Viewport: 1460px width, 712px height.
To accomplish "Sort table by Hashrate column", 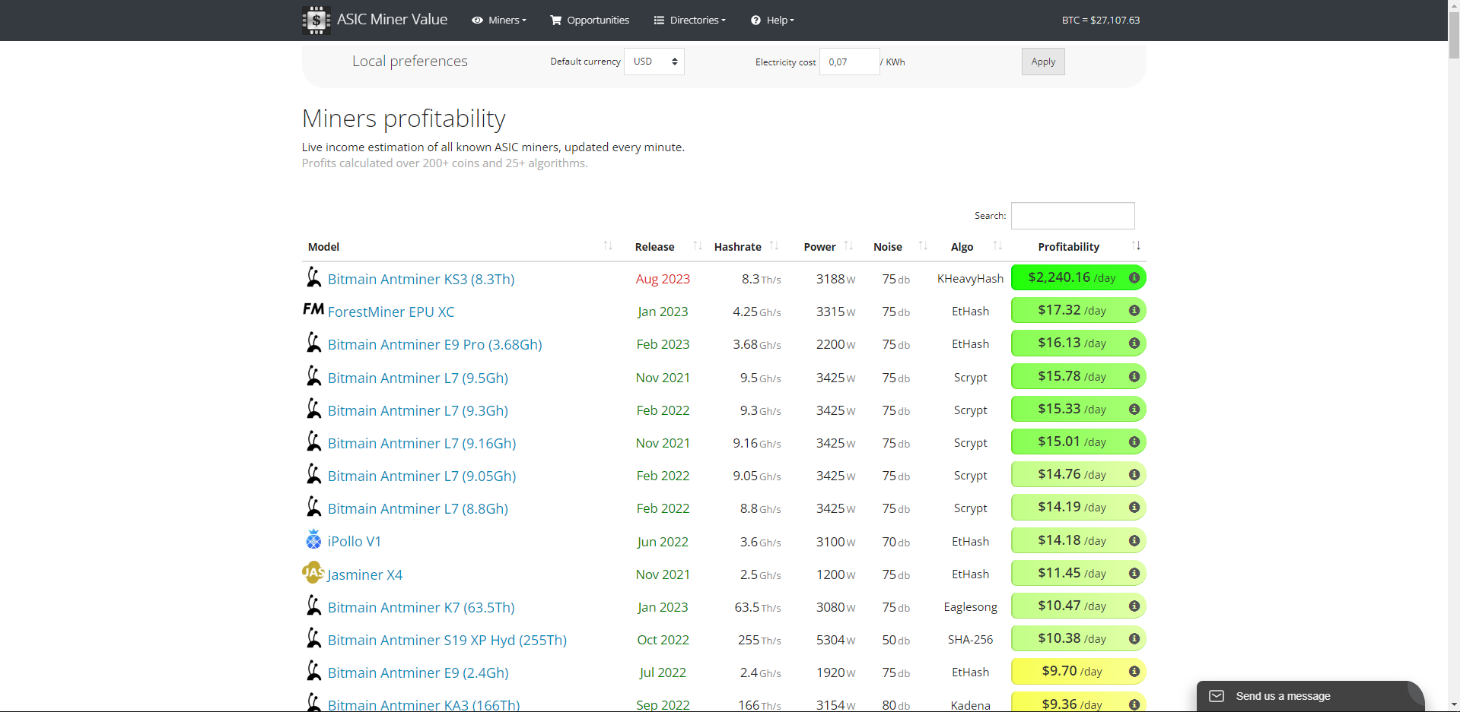I will [746, 247].
